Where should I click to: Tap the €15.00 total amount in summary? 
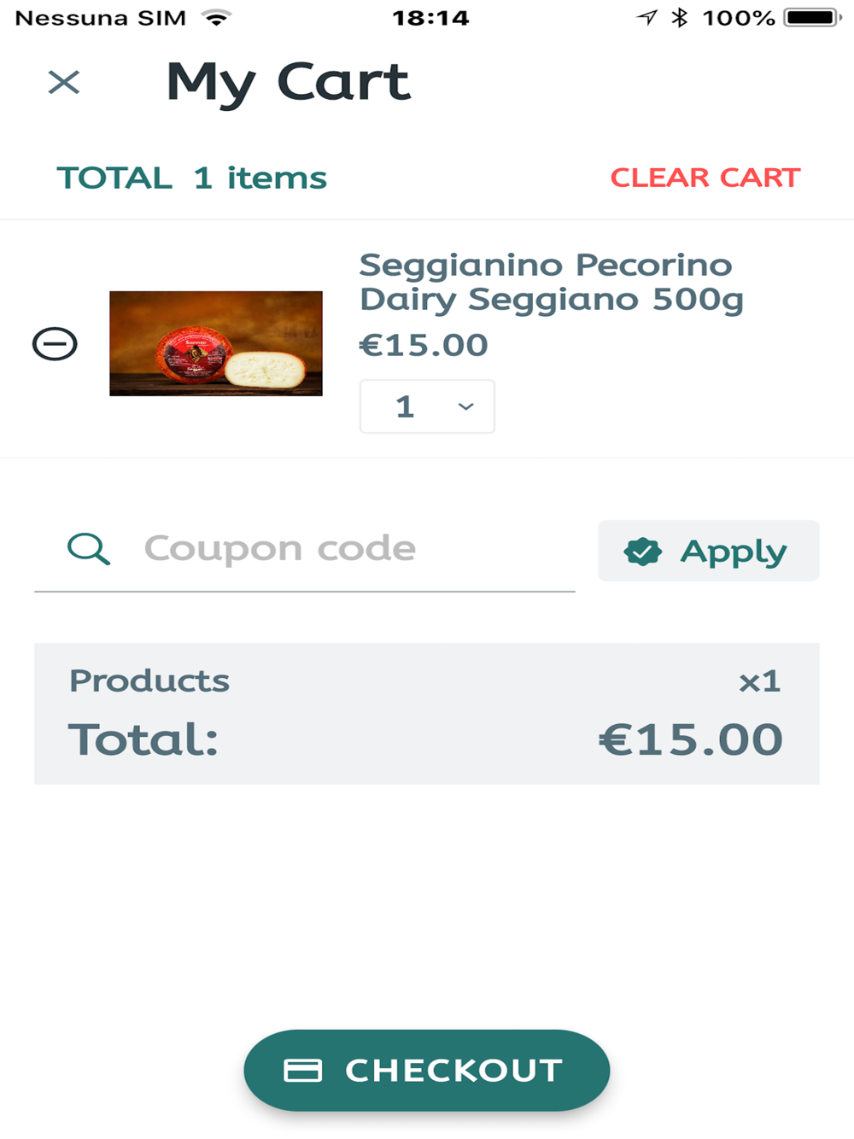coord(690,739)
